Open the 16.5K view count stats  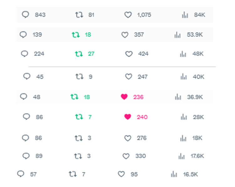click(x=174, y=174)
